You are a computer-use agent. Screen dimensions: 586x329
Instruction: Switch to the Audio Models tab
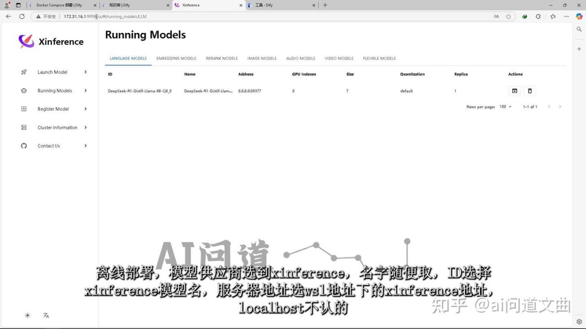pyautogui.click(x=301, y=58)
